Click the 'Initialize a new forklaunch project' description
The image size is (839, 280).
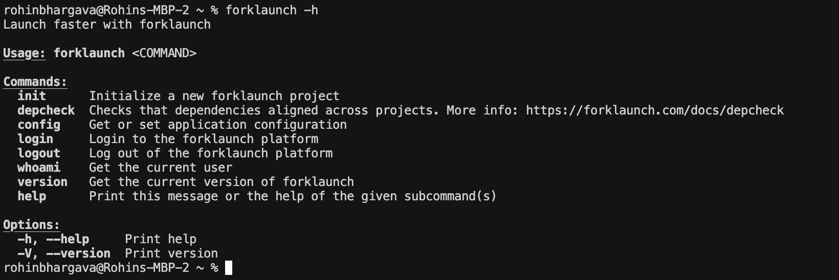(x=214, y=96)
